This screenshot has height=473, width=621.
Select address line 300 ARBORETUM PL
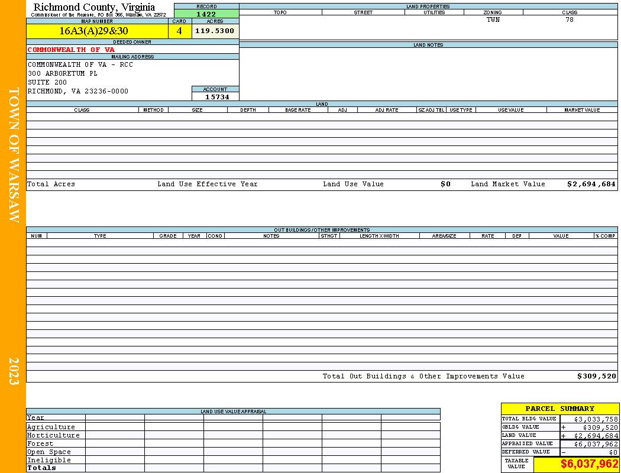click(62, 74)
